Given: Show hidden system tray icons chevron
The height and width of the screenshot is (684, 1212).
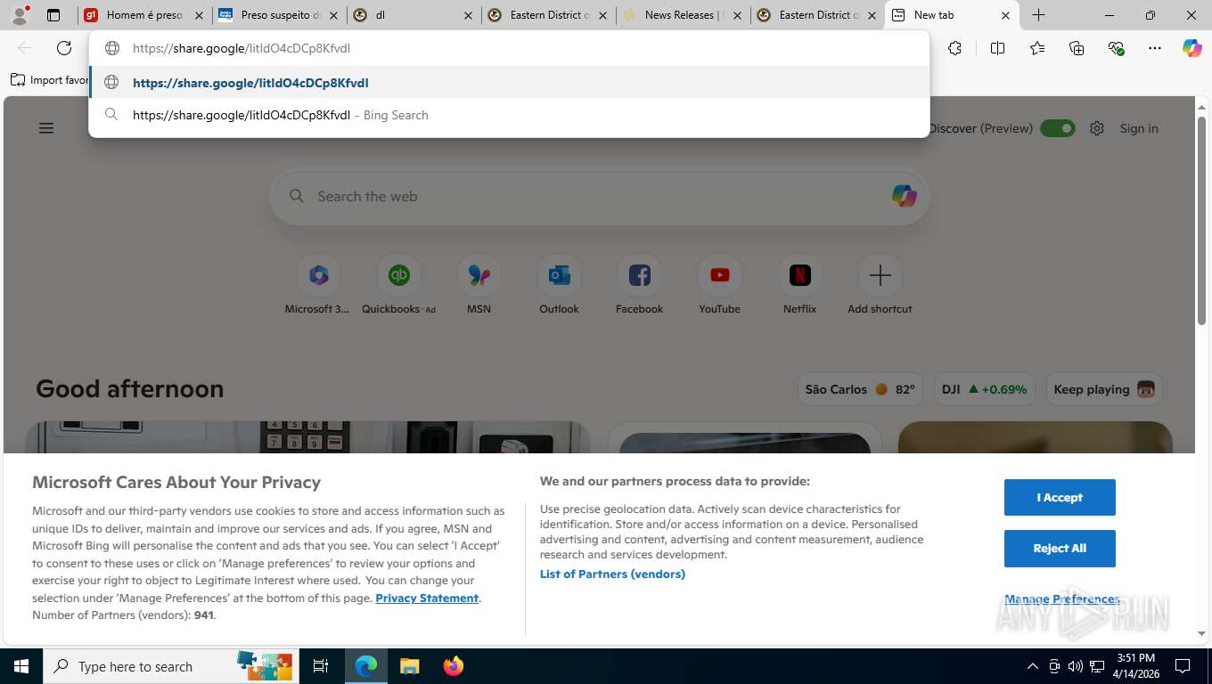Looking at the screenshot, I should 1032,666.
